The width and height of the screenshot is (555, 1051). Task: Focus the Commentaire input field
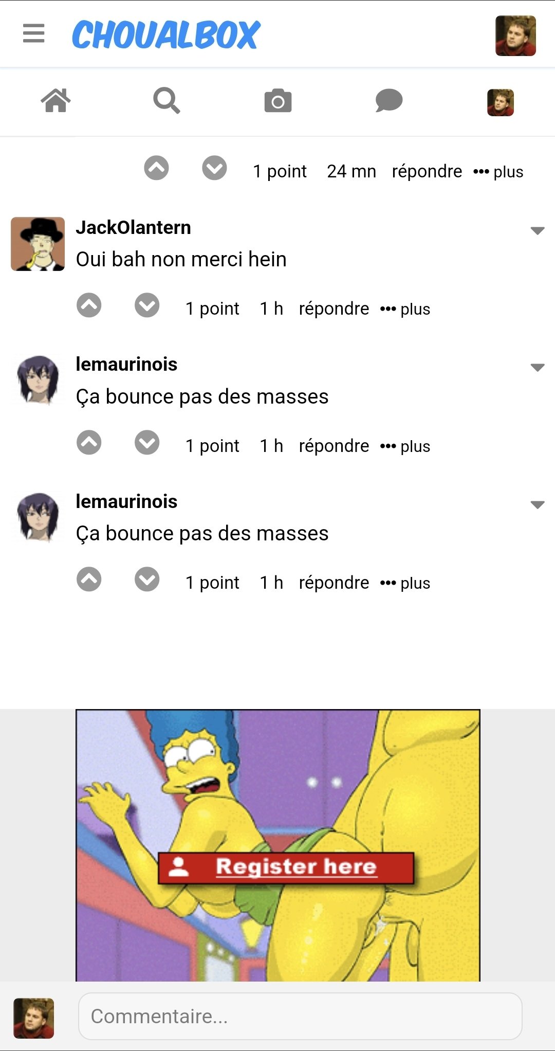(300, 1016)
